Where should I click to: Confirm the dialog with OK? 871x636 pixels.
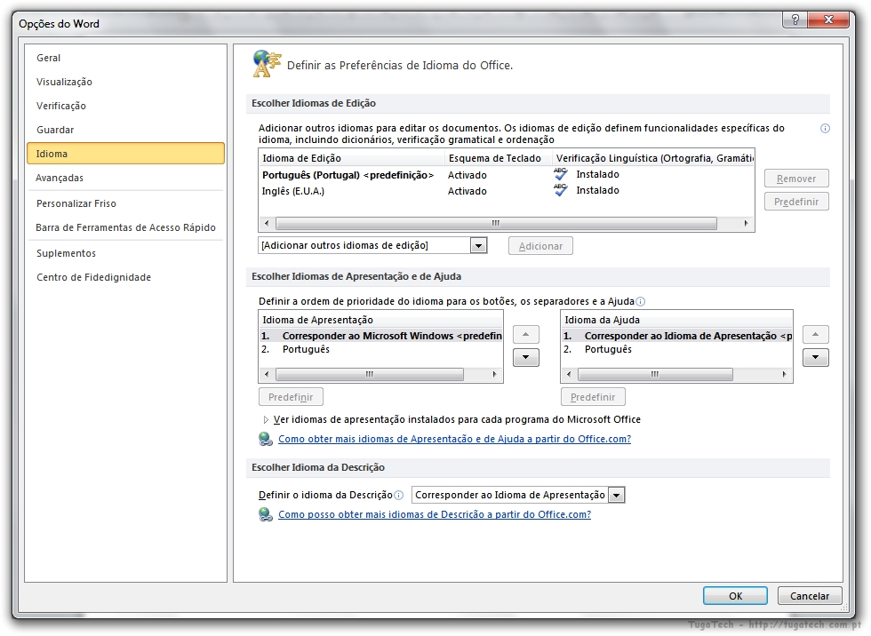[x=736, y=595]
